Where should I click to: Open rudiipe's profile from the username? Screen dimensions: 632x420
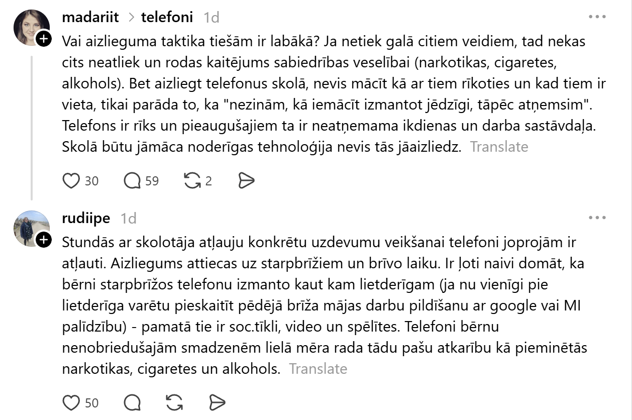click(x=86, y=219)
